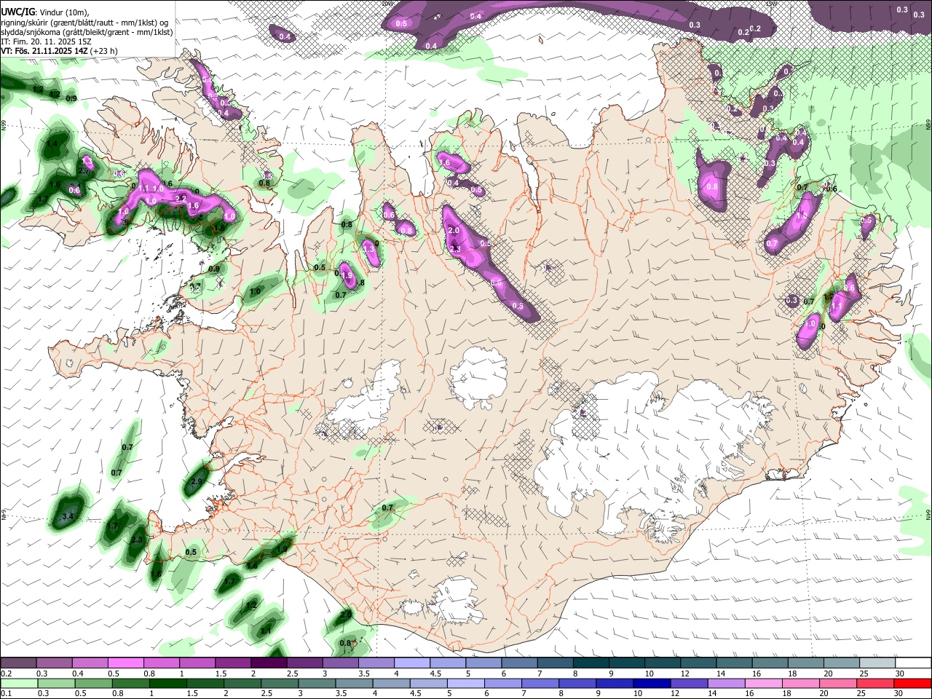The height and width of the screenshot is (699, 932).
Task: Click the 0.4 orchid swatch in snow legend
Action: click(x=90, y=663)
